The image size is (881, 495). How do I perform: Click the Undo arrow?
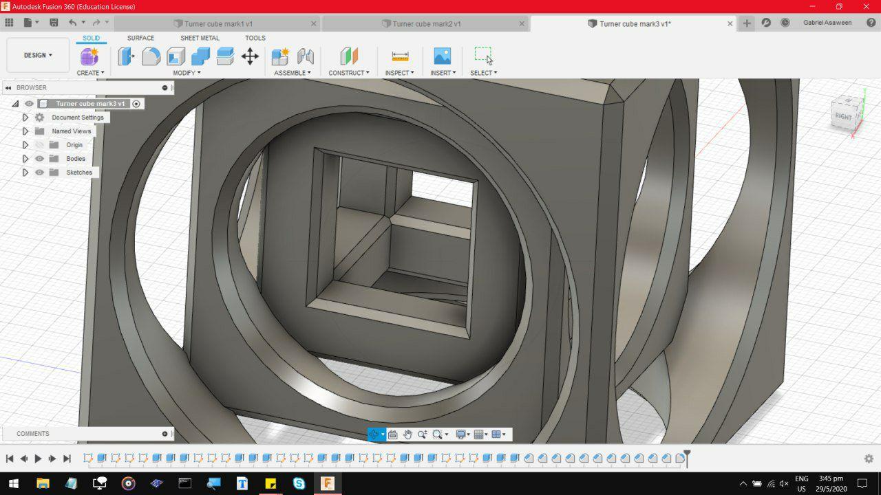pos(72,23)
